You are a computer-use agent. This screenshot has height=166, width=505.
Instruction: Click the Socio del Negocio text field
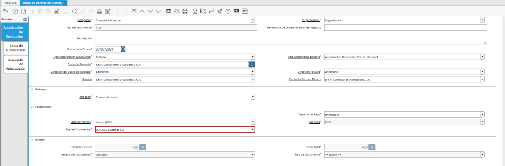coord(172,64)
